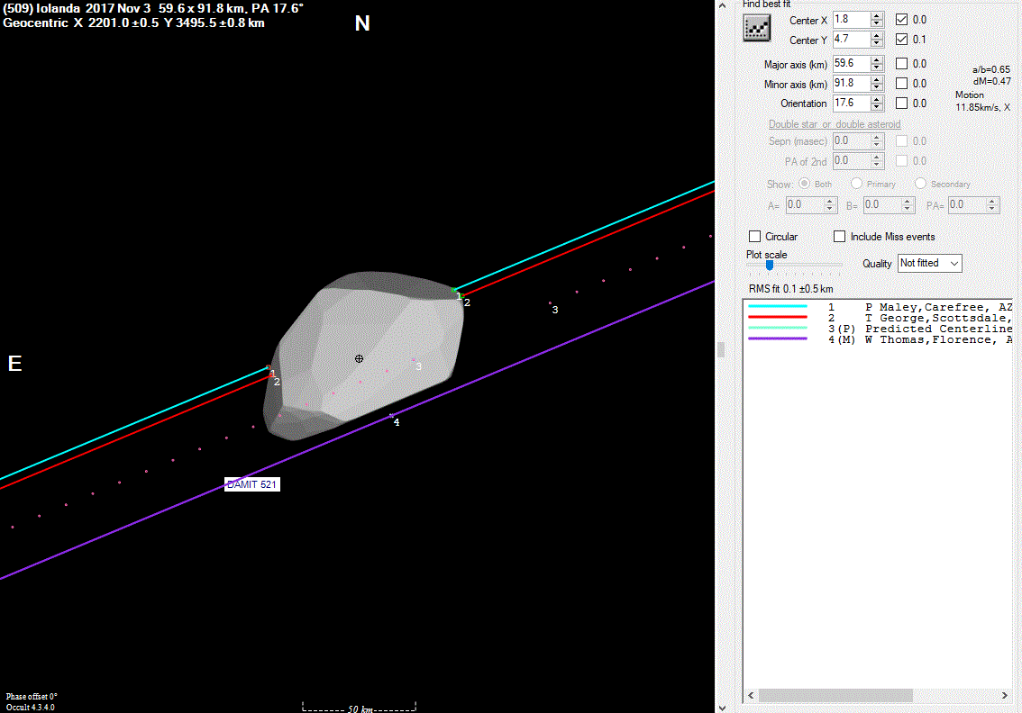Click the Find best fit graph icon
This screenshot has width=1022, height=713.
756,29
